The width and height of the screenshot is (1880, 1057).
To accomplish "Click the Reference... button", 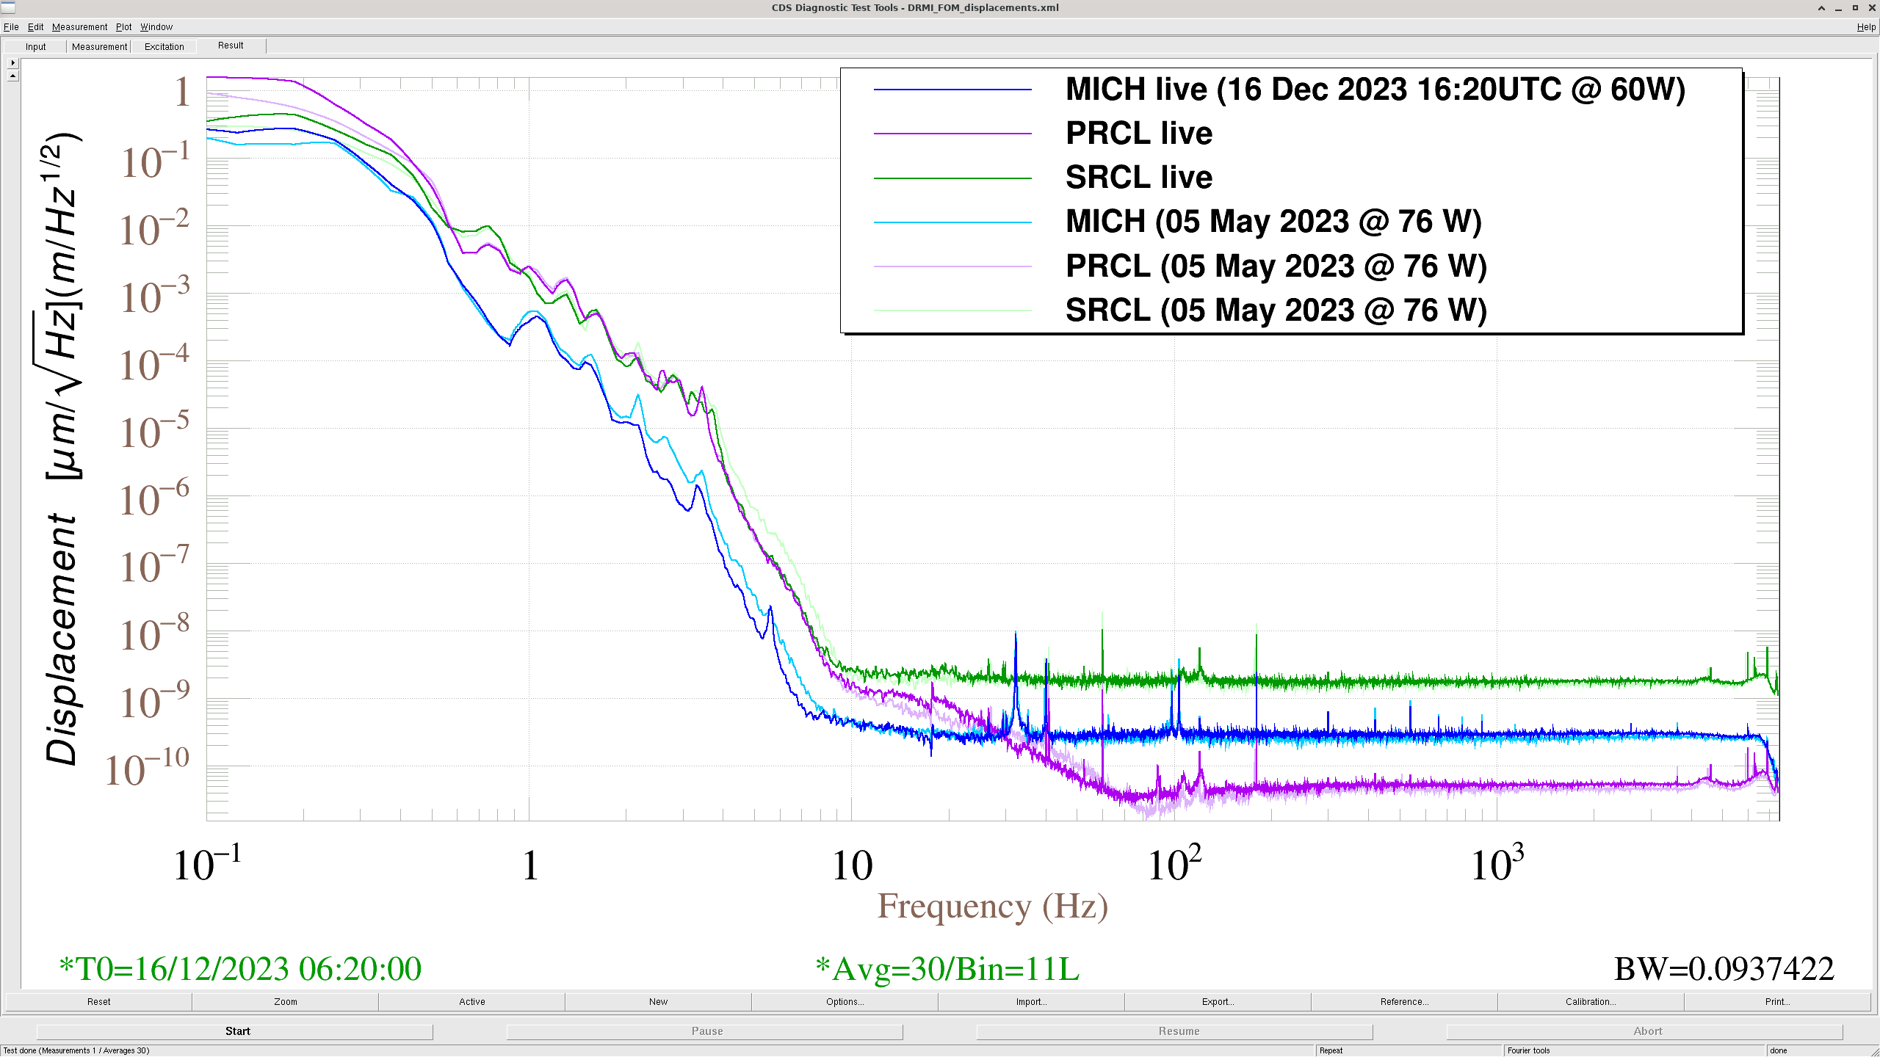I will [1404, 1001].
